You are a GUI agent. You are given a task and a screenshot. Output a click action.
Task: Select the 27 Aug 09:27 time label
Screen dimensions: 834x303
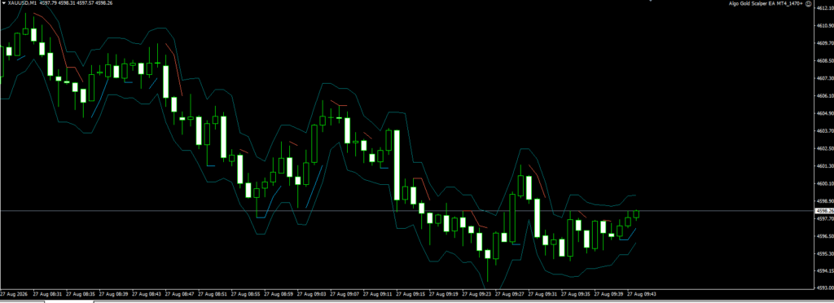[x=511, y=293]
